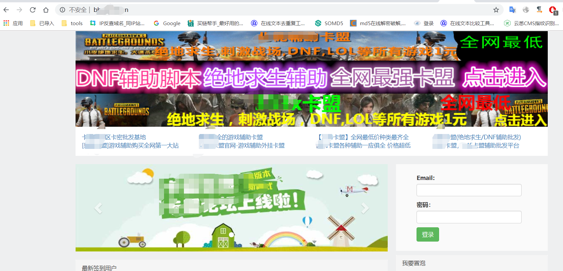Show the site security info icon
This screenshot has width=563, height=271.
(62, 10)
